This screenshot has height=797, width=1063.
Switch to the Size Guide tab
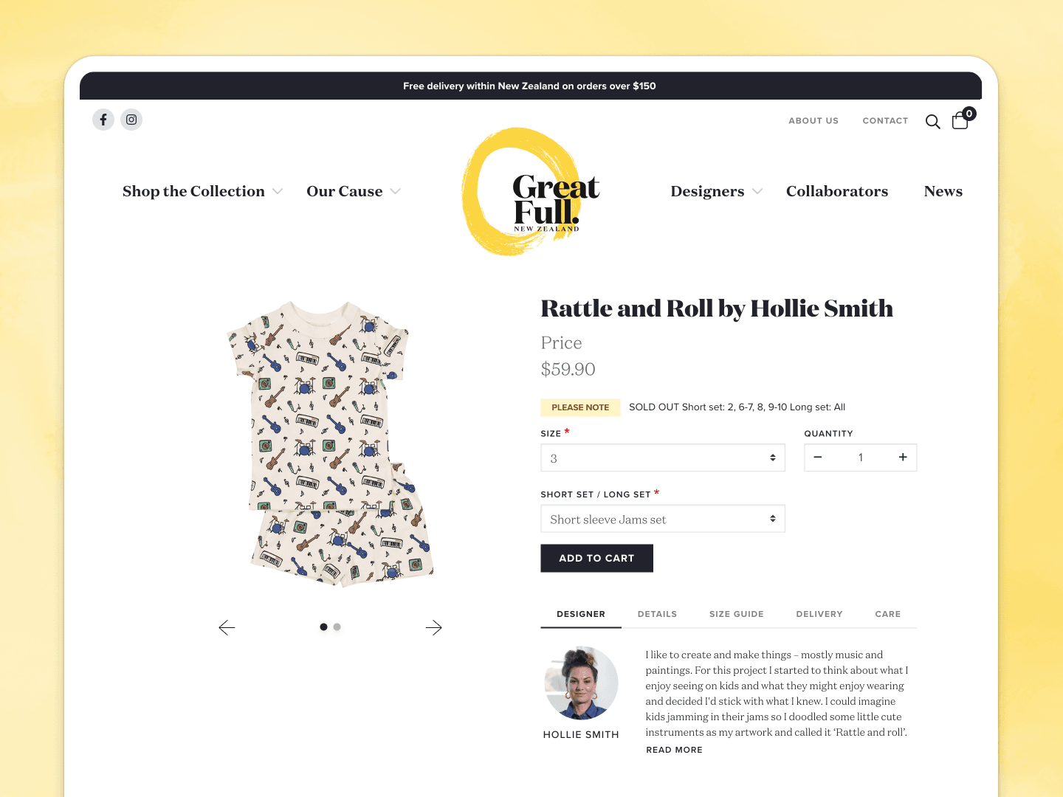(737, 614)
